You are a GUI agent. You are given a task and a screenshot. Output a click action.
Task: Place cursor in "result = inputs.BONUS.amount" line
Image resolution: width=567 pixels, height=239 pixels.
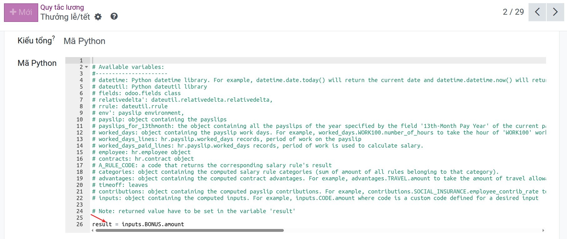click(x=138, y=224)
